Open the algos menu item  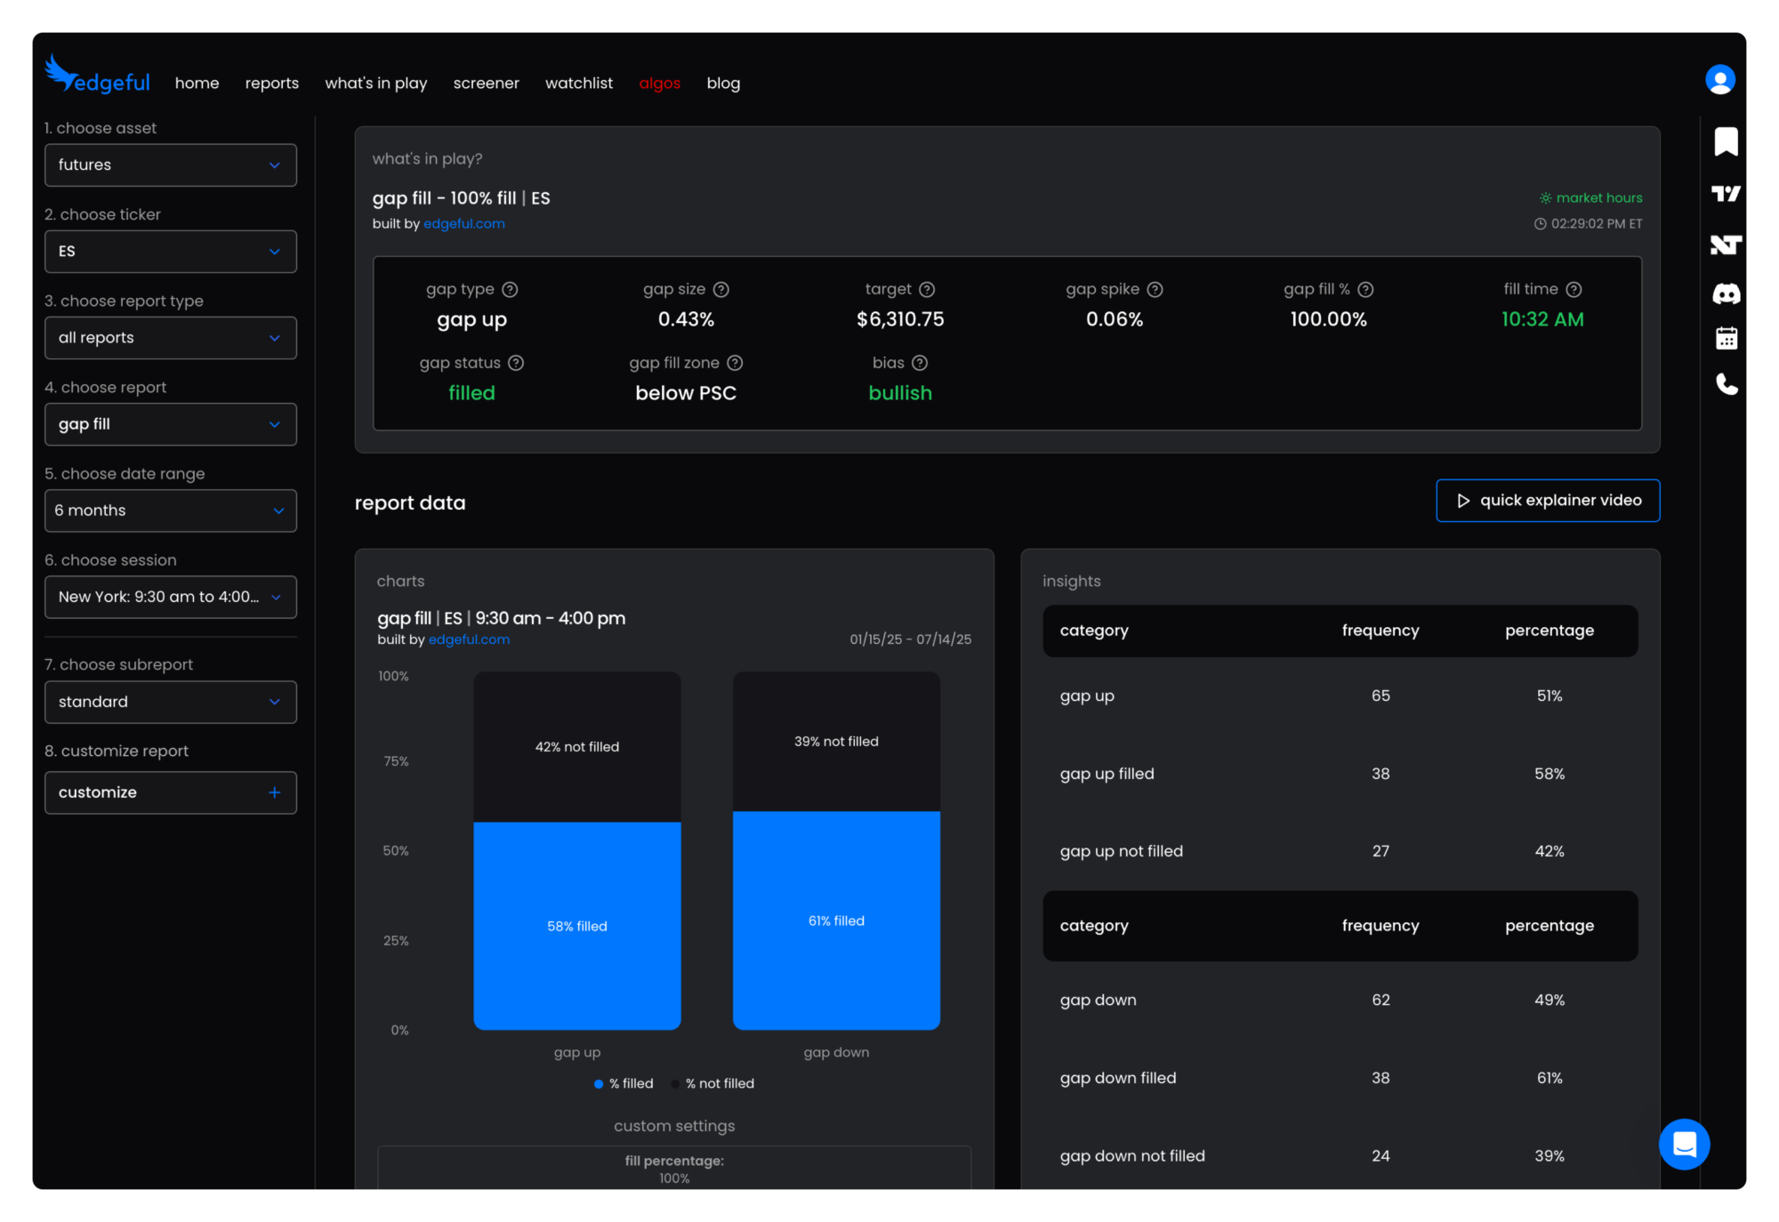[x=659, y=83]
